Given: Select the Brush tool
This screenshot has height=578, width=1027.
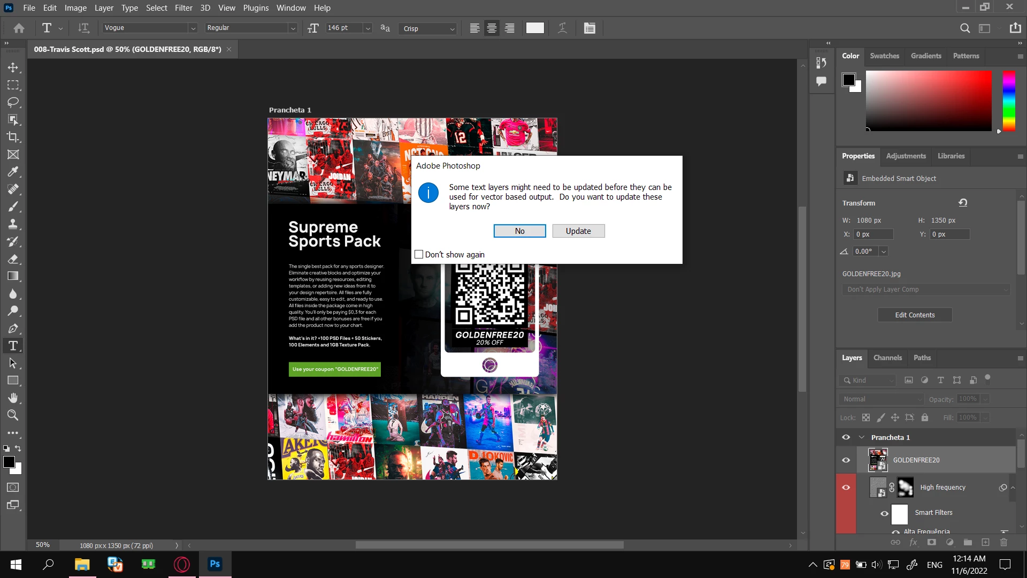Looking at the screenshot, I should point(13,207).
